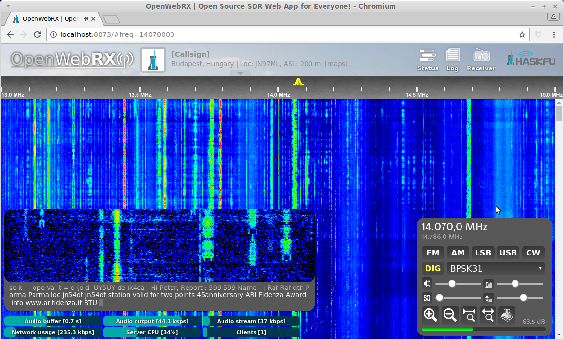Open the Log page icon
The image size is (564, 340).
[x=453, y=59]
